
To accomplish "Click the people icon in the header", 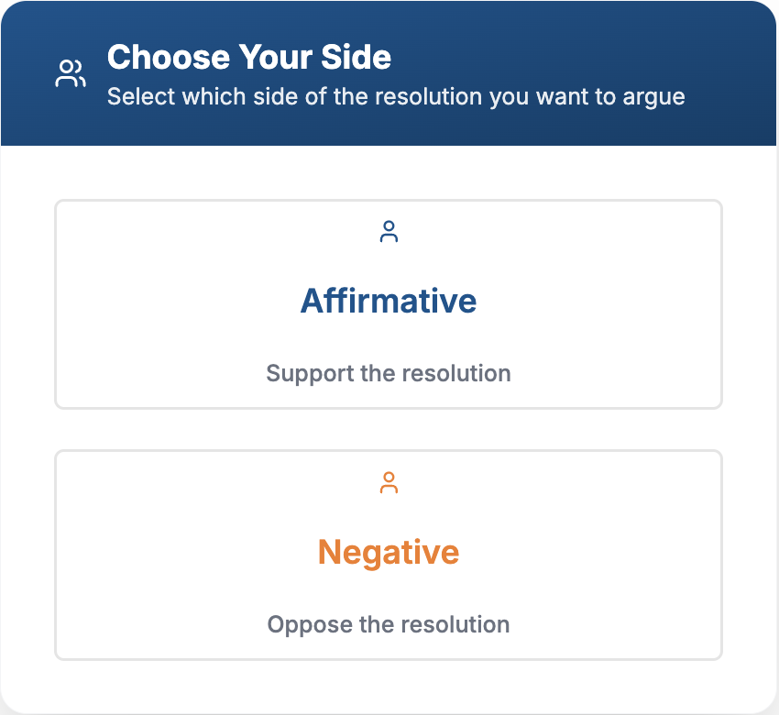I will (71, 74).
